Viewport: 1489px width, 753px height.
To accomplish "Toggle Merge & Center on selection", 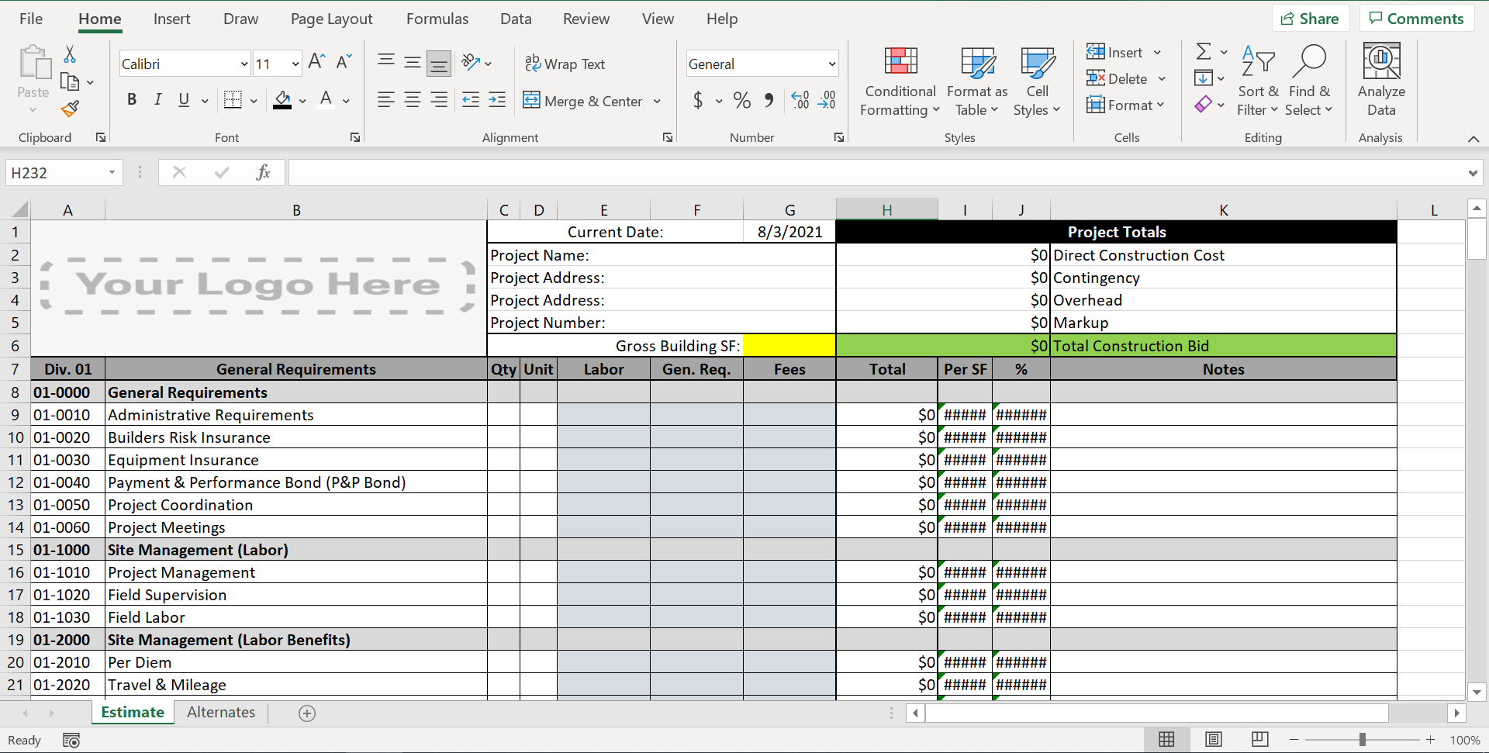I will click(584, 101).
